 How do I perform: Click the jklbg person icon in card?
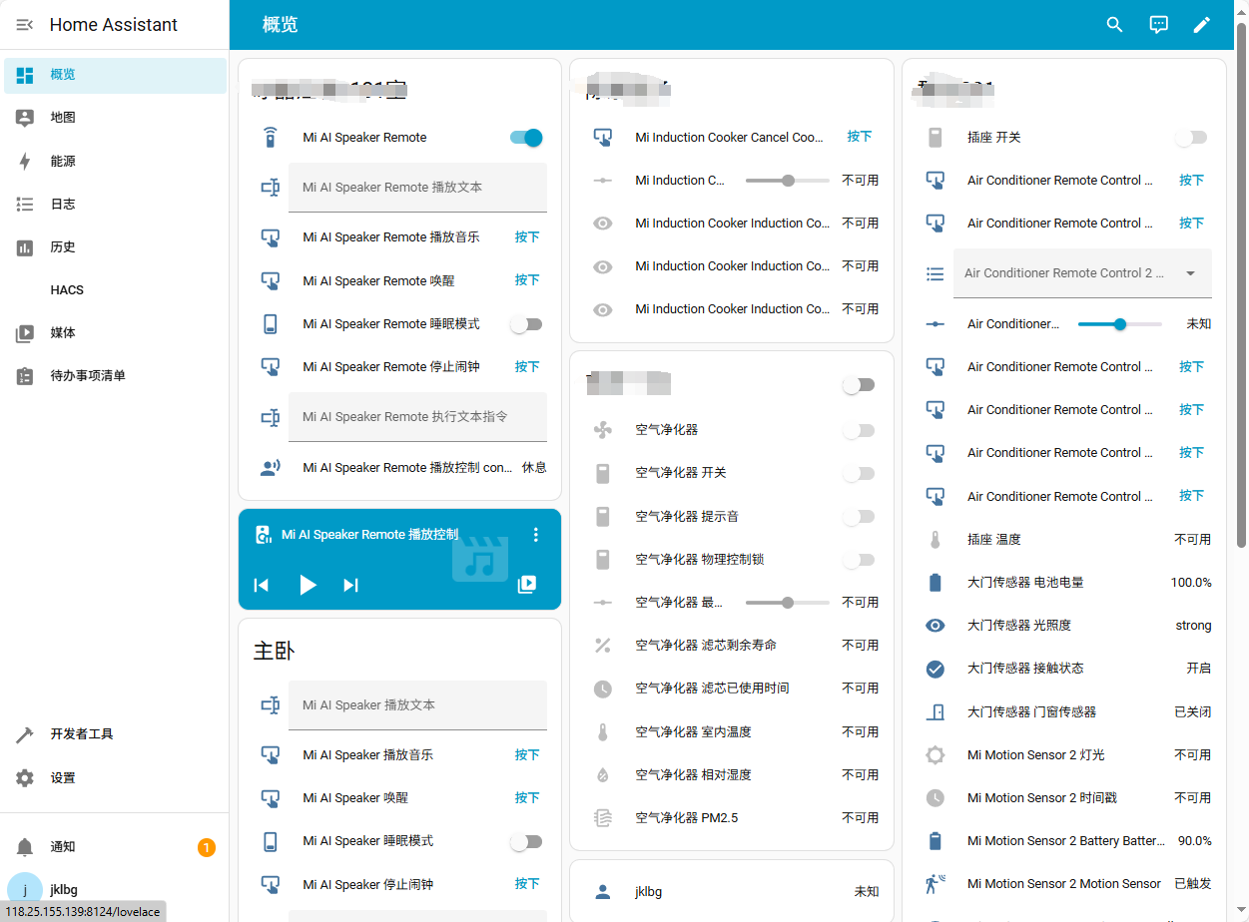pos(603,892)
